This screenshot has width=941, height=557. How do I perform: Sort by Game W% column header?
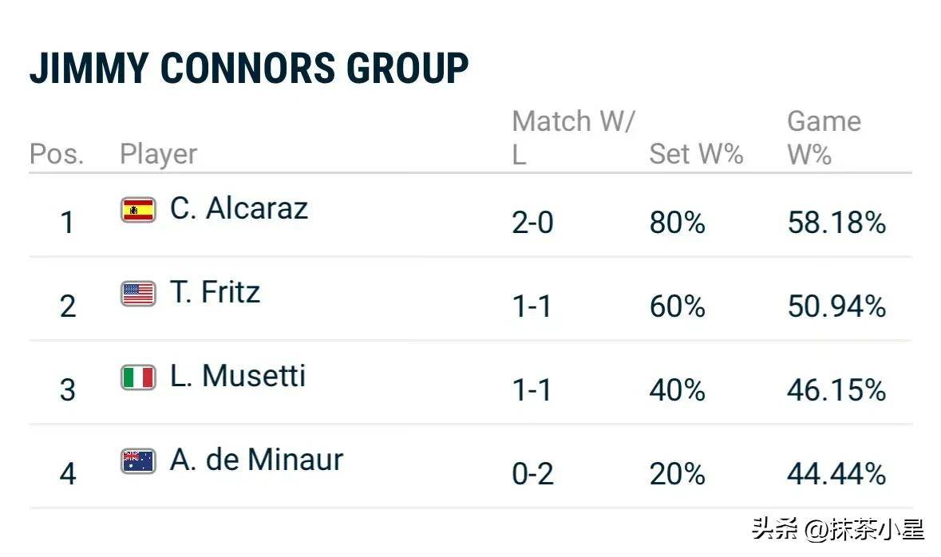(823, 137)
